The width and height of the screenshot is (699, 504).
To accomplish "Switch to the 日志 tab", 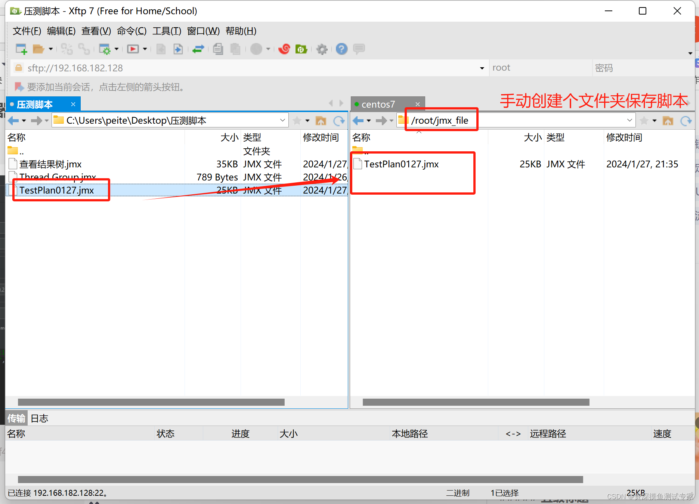I will click(x=39, y=418).
